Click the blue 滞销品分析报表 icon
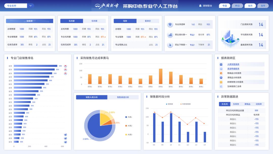 (221, 78)
